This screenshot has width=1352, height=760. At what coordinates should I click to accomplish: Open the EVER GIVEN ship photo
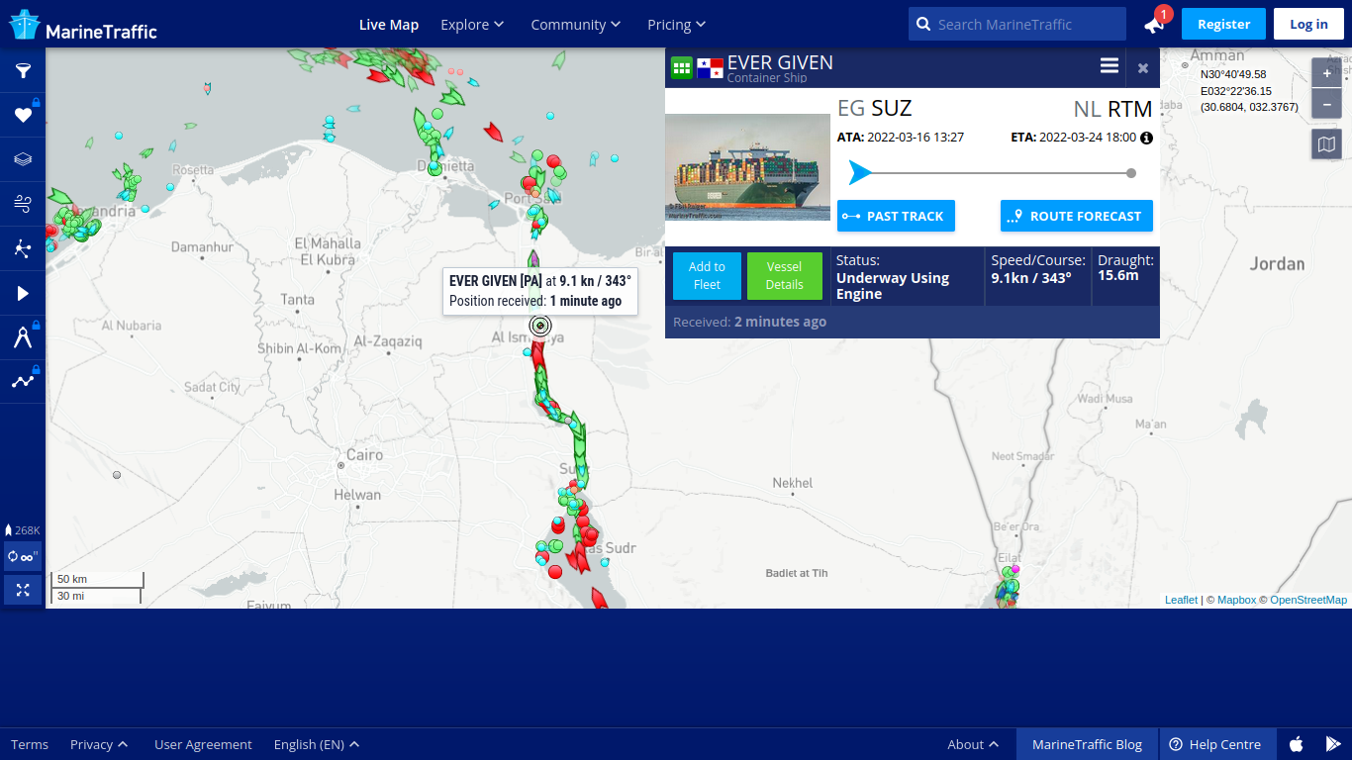point(747,166)
